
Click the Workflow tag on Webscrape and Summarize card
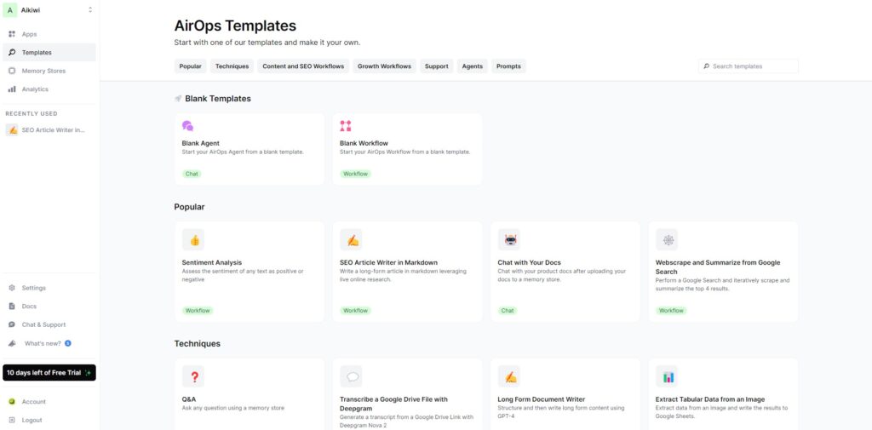click(671, 311)
